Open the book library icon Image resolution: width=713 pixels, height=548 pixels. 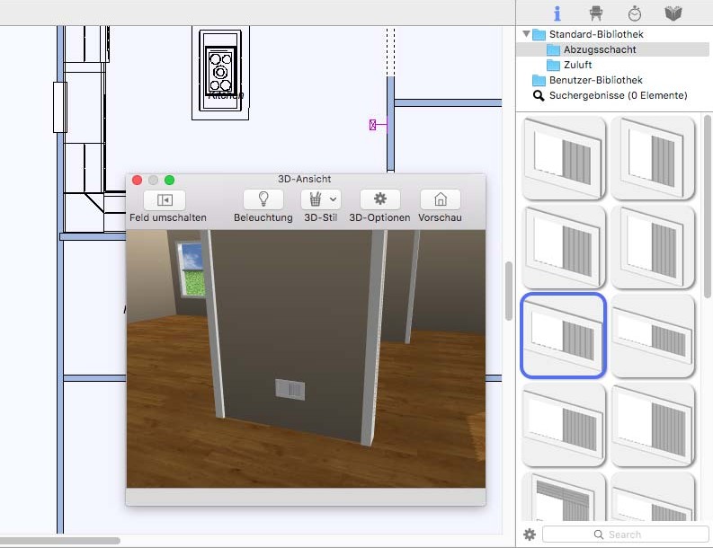pyautogui.click(x=673, y=13)
